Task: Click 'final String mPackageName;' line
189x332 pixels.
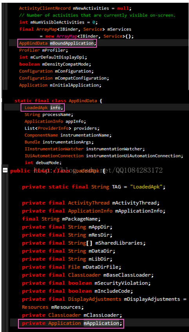Action: click(x=61, y=219)
